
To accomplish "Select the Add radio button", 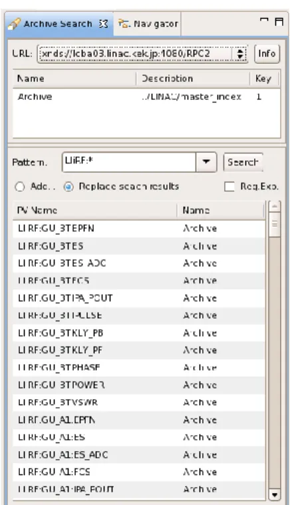I will tap(20, 187).
